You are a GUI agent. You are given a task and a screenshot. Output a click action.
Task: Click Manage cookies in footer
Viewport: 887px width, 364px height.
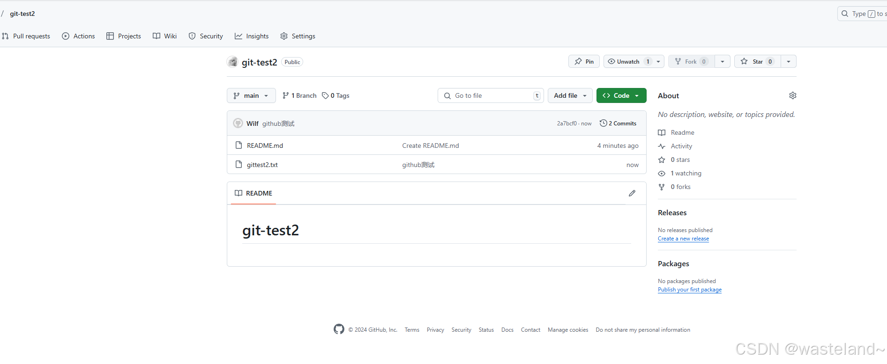point(568,330)
